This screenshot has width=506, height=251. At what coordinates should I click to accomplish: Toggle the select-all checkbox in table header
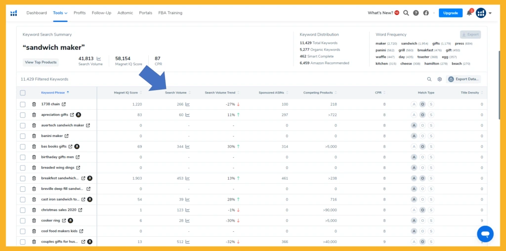click(23, 92)
